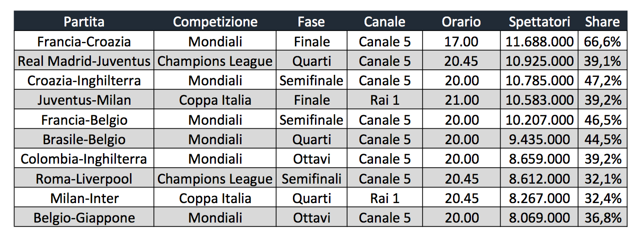Click the Partita column header

click(84, 22)
